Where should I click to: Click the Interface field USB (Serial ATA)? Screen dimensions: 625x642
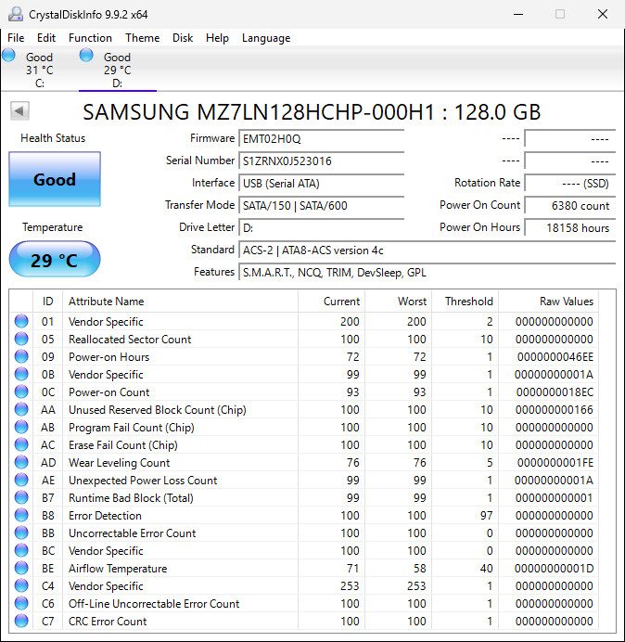(x=321, y=183)
